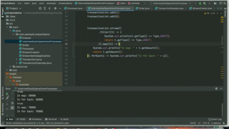Screen dimensions: 229x129
Task: Expand Transaction.java node
Action: coord(16,59)
